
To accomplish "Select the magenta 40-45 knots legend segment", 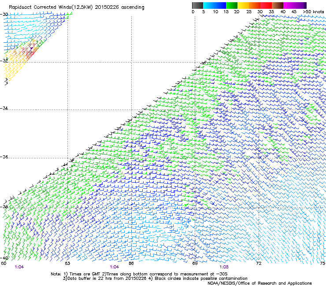I will click(x=289, y=5).
